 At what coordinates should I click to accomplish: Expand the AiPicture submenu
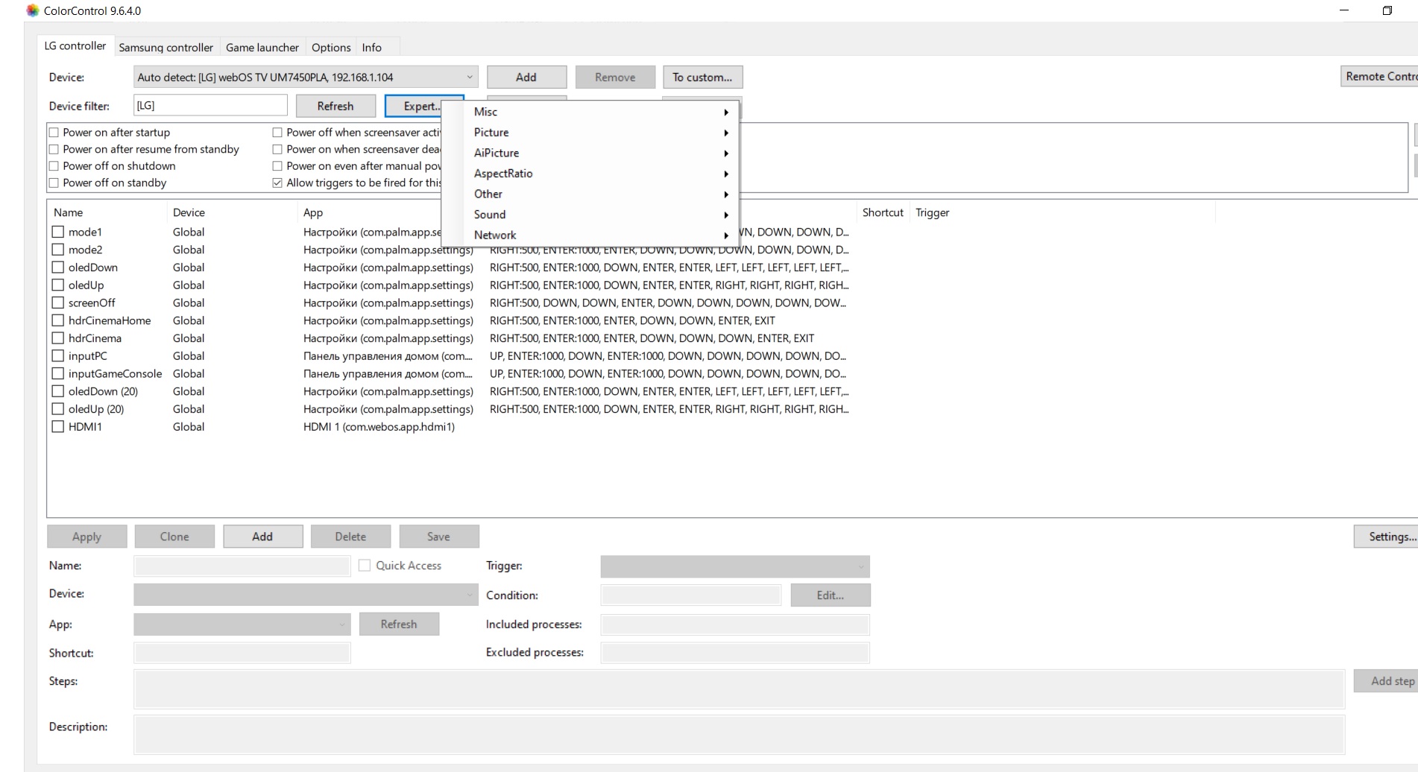pos(497,153)
